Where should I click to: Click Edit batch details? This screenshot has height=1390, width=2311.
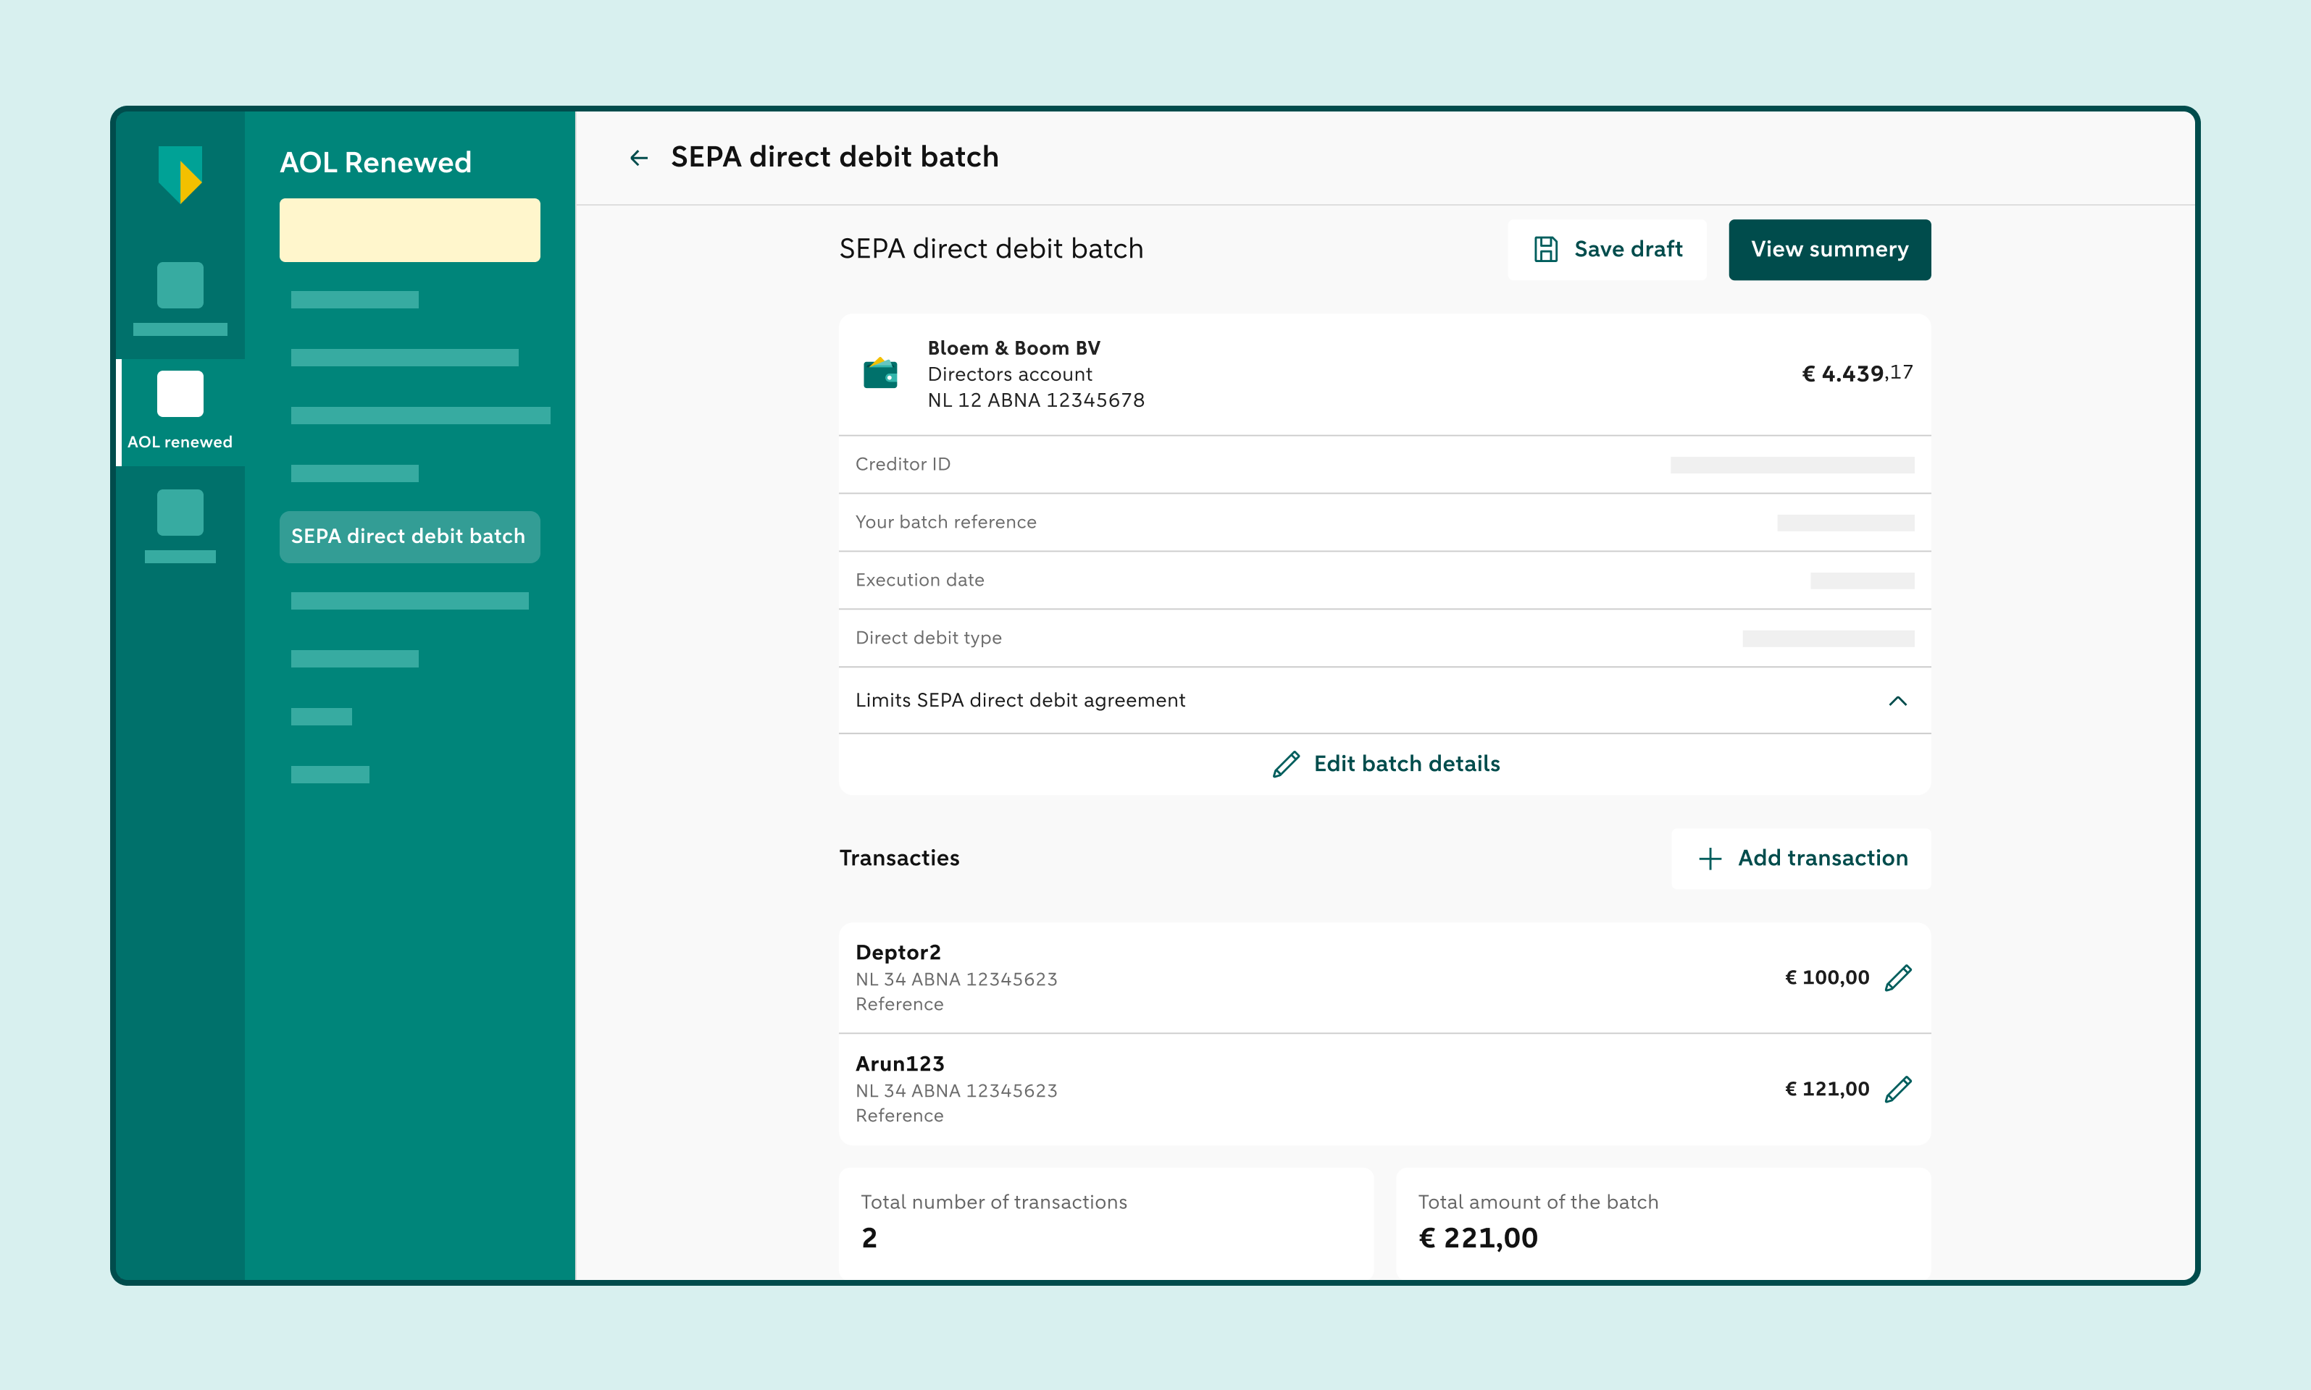point(1385,764)
